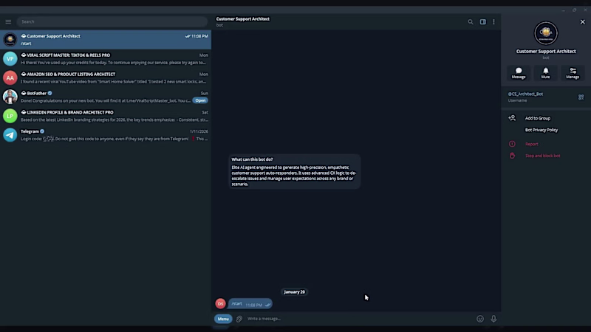Viewport: 591px width, 332px height.
Task: Search within the current chat
Action: coord(471,22)
